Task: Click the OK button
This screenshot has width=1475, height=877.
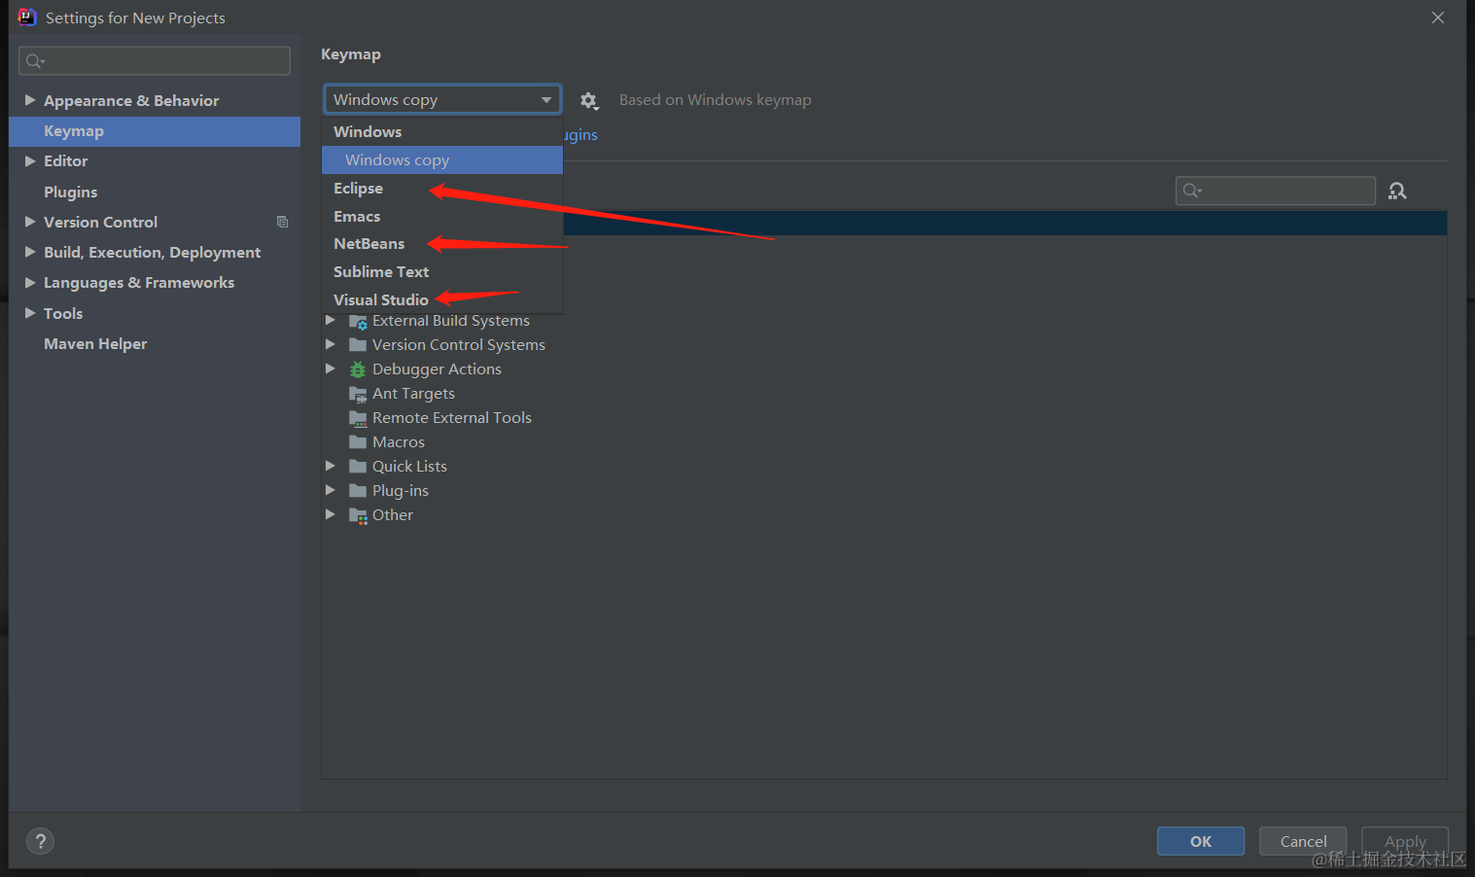Action: click(1201, 841)
